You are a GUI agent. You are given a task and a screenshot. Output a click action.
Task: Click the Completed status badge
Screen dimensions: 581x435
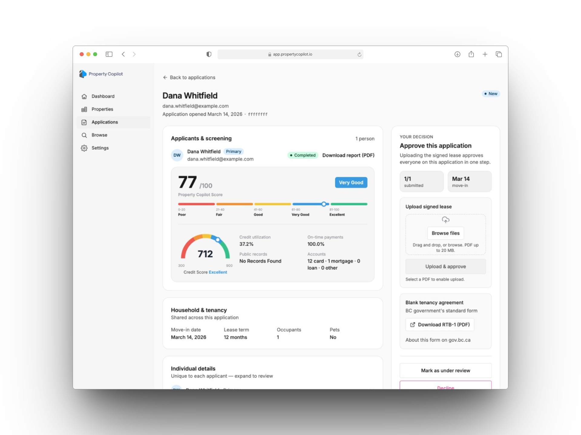pos(303,155)
